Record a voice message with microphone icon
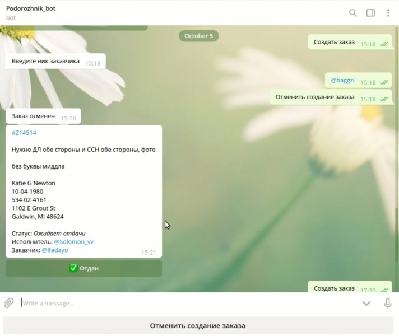 click(388, 303)
